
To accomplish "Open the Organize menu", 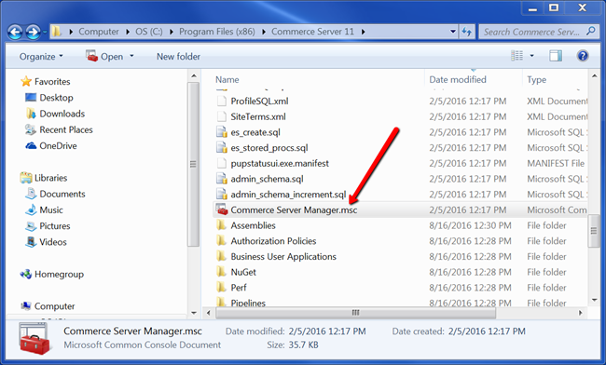I will [x=41, y=56].
